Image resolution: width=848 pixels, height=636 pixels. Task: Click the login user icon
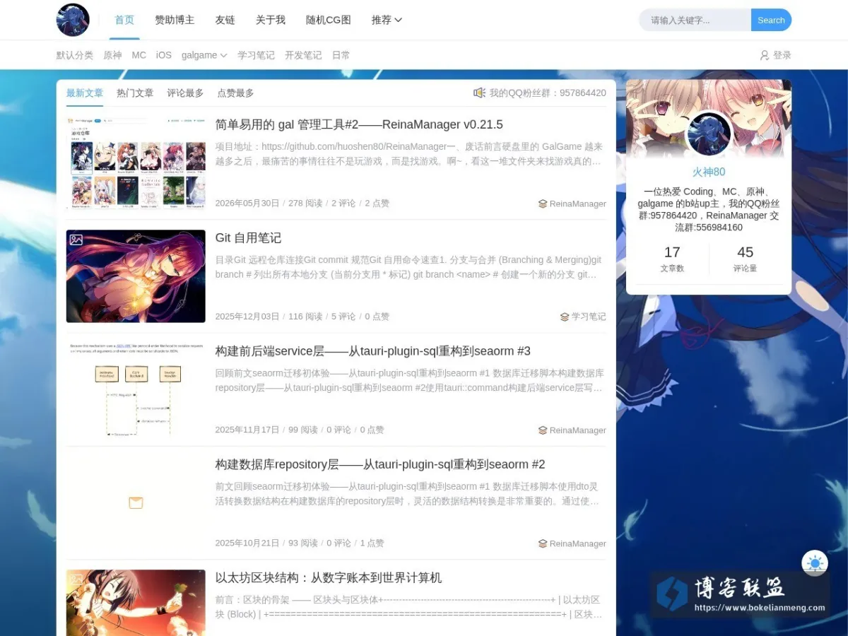click(x=764, y=55)
